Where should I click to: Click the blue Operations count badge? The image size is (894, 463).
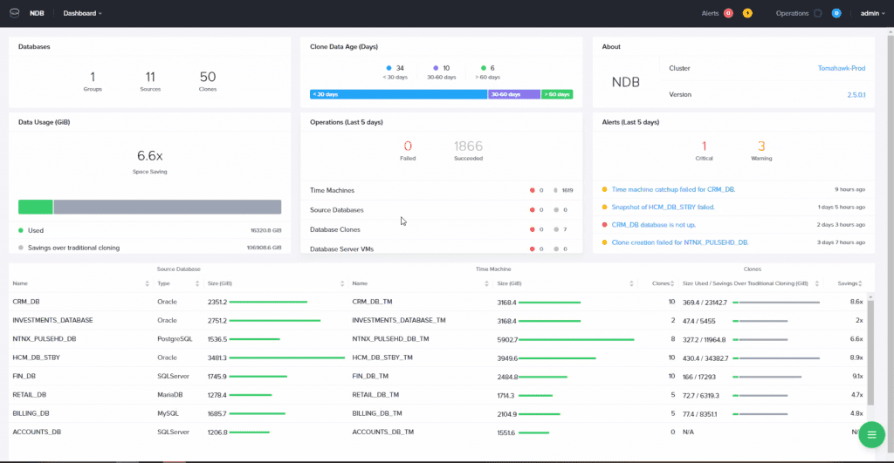[x=836, y=13]
